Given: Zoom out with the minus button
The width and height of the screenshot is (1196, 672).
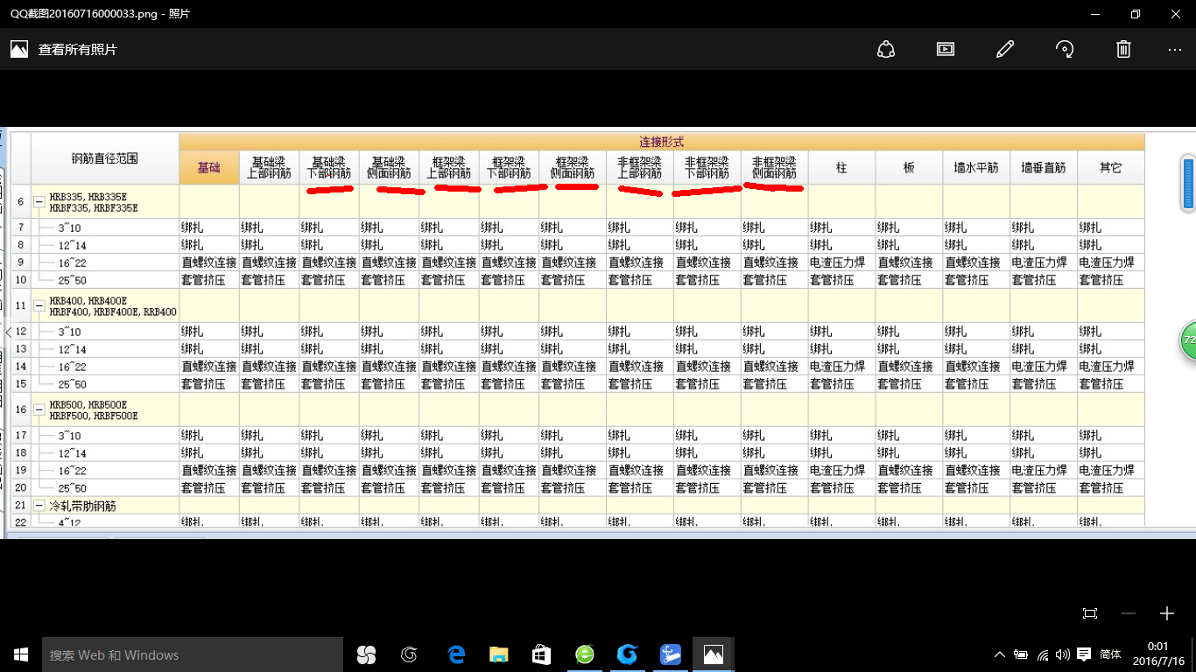Looking at the screenshot, I should coord(1129,613).
